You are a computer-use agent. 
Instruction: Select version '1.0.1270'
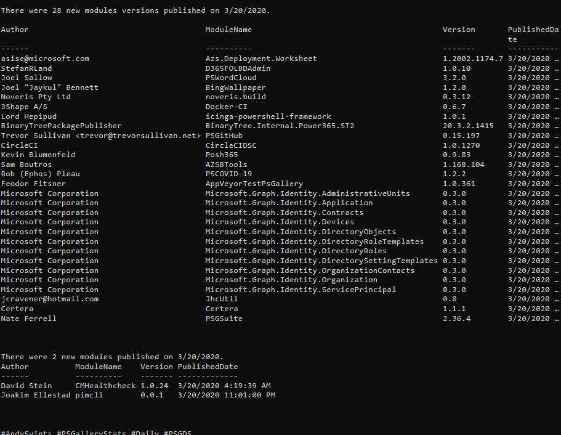click(461, 145)
